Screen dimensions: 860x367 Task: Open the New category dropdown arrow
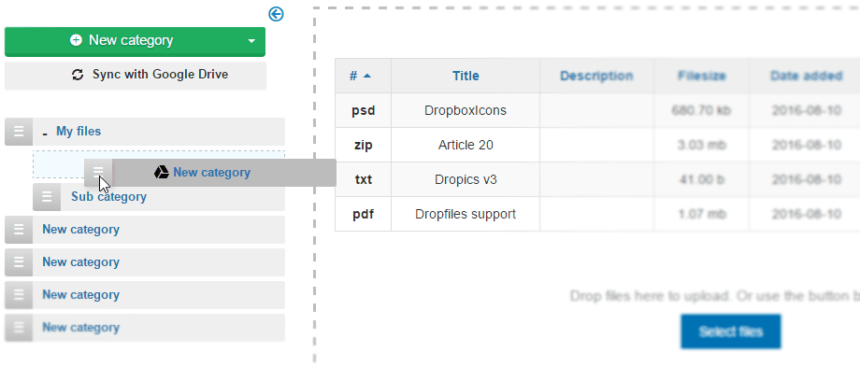251,41
